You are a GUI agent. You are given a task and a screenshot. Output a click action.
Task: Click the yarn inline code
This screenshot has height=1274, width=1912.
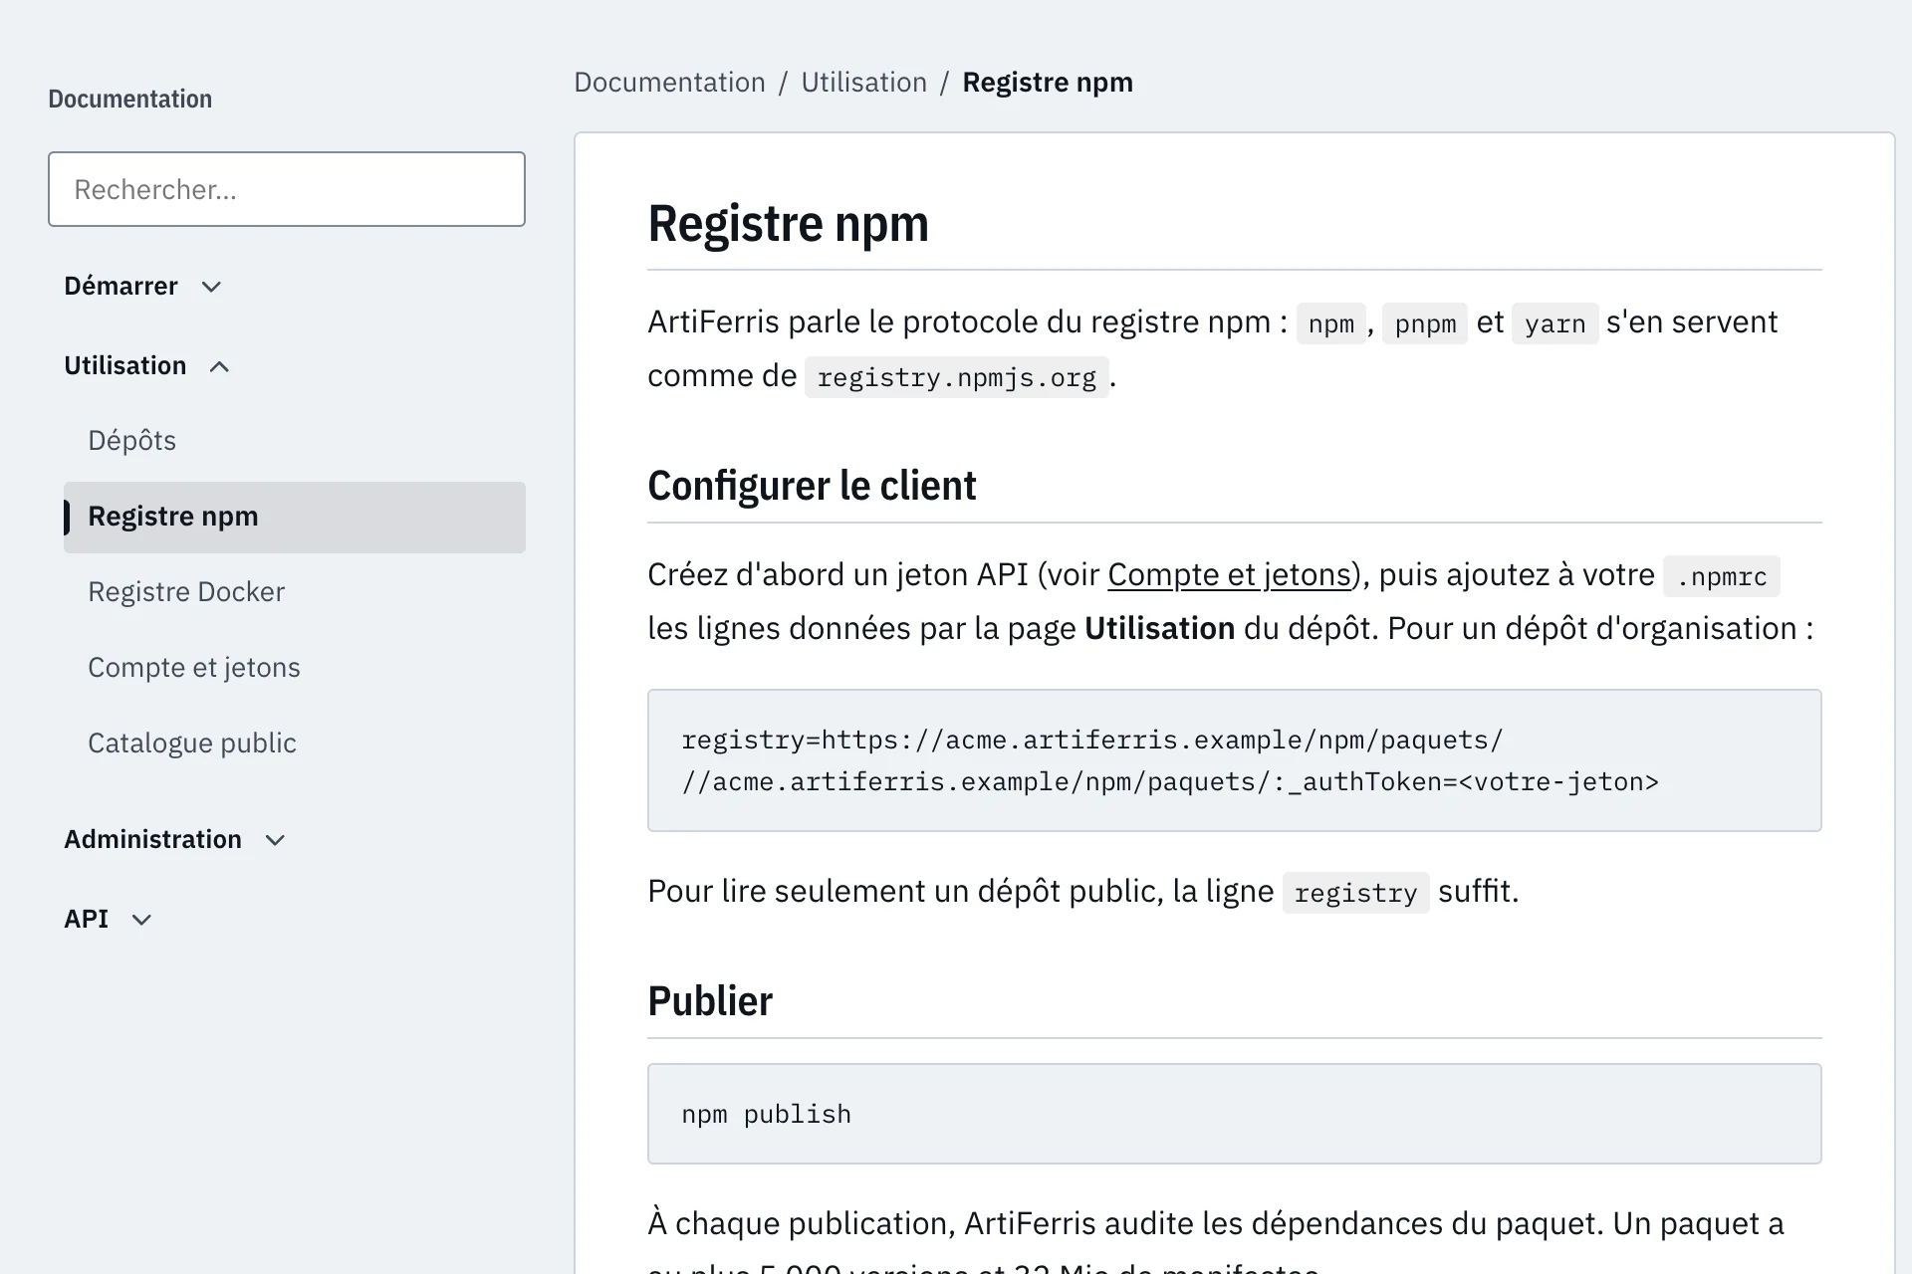click(1554, 324)
